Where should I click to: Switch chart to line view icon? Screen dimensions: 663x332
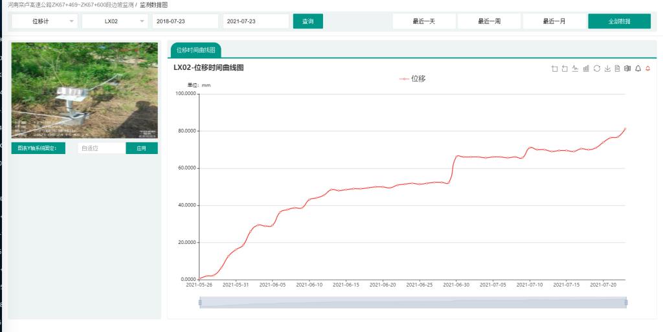pos(575,69)
